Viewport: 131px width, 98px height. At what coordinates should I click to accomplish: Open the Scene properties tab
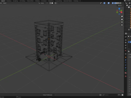[x=126, y=48]
